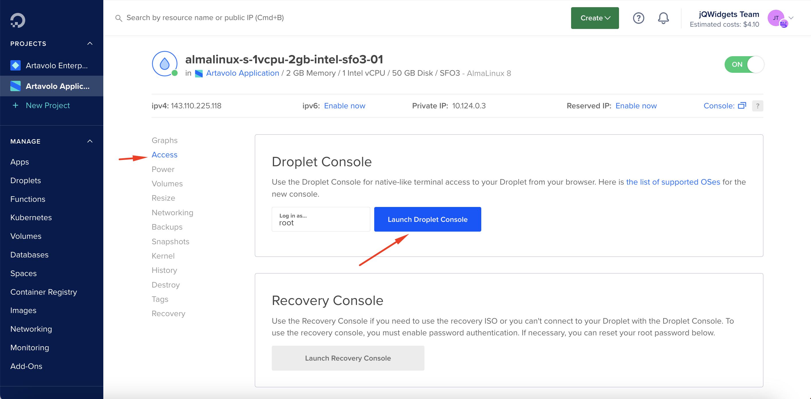Select the Access tab
Screen dimensions: 811x399
[164, 155]
